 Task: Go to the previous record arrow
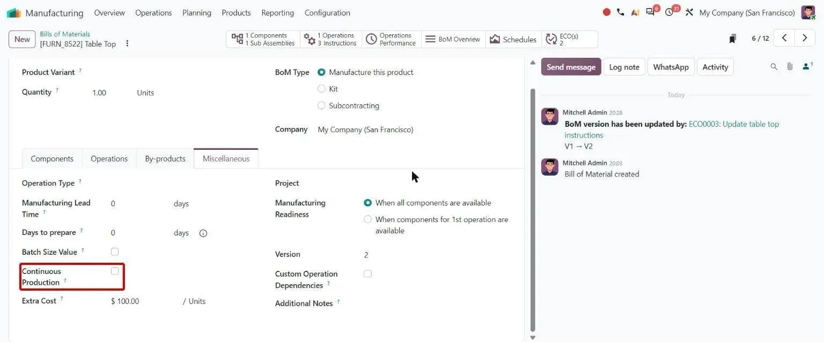784,38
